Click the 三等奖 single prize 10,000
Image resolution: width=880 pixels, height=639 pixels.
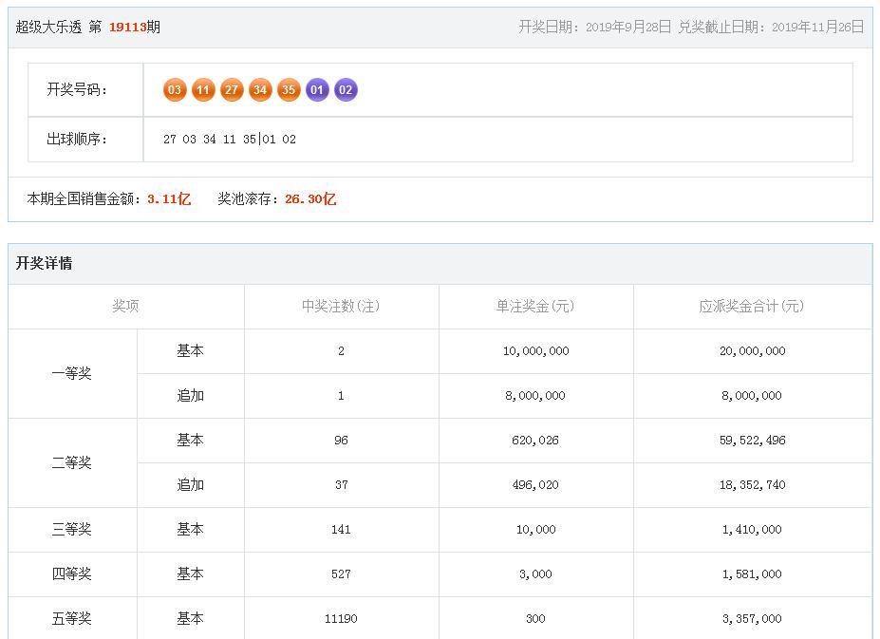[536, 530]
